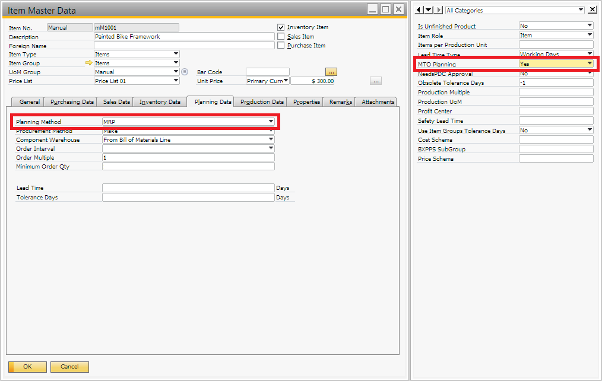Screen dimensions: 602x381
Task: Expand the MTO Planning dropdown
Action: click(590, 63)
